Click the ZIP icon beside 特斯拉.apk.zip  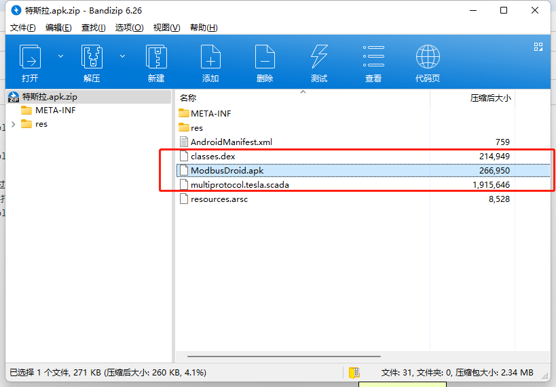(x=14, y=97)
